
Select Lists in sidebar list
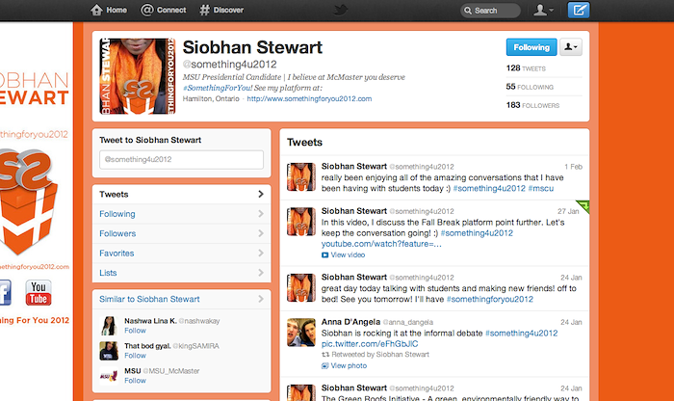tap(181, 273)
